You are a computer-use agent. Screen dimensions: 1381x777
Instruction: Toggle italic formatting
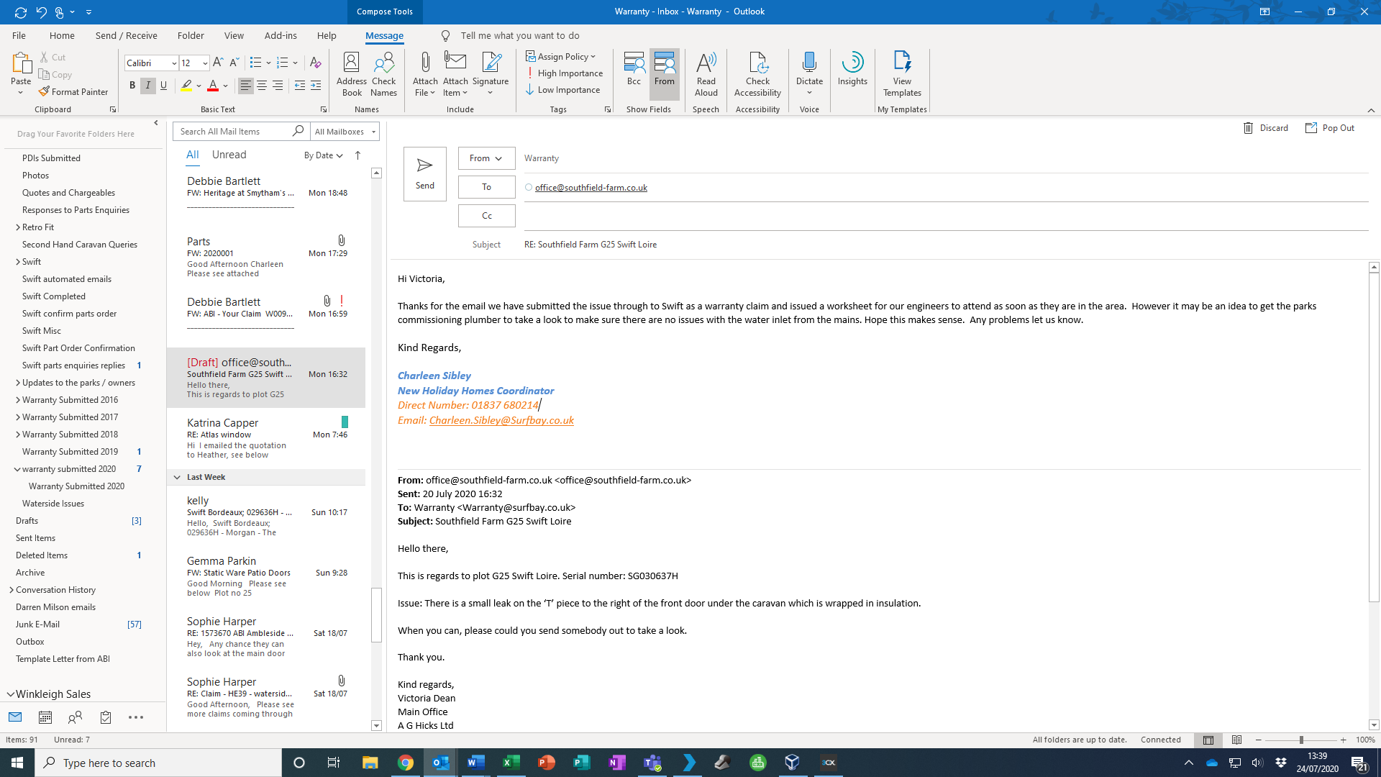point(148,86)
